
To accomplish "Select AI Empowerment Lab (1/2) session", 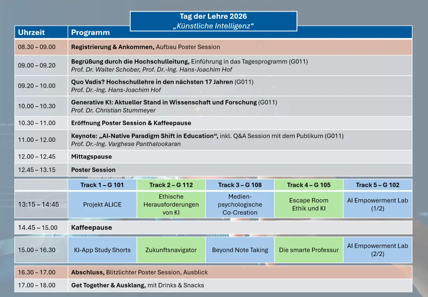I will click(377, 204).
